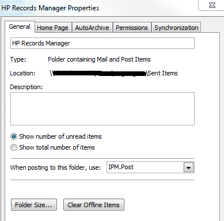Viewport: 224px width, 221px height.
Task: Open the IPM.Post dropdown arrow
Action: coord(188,167)
